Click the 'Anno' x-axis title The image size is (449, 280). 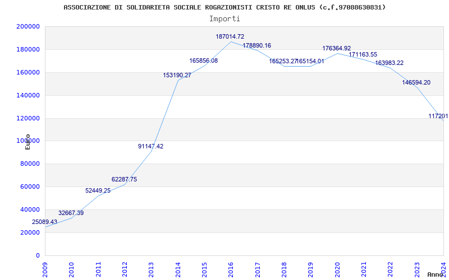click(435, 274)
